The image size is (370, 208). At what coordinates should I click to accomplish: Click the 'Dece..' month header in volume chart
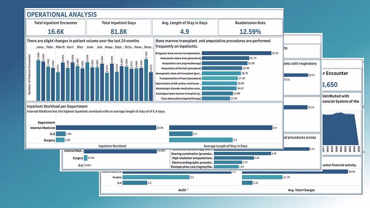point(148,47)
